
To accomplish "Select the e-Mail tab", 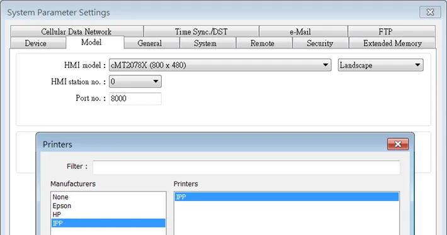I will tap(303, 31).
